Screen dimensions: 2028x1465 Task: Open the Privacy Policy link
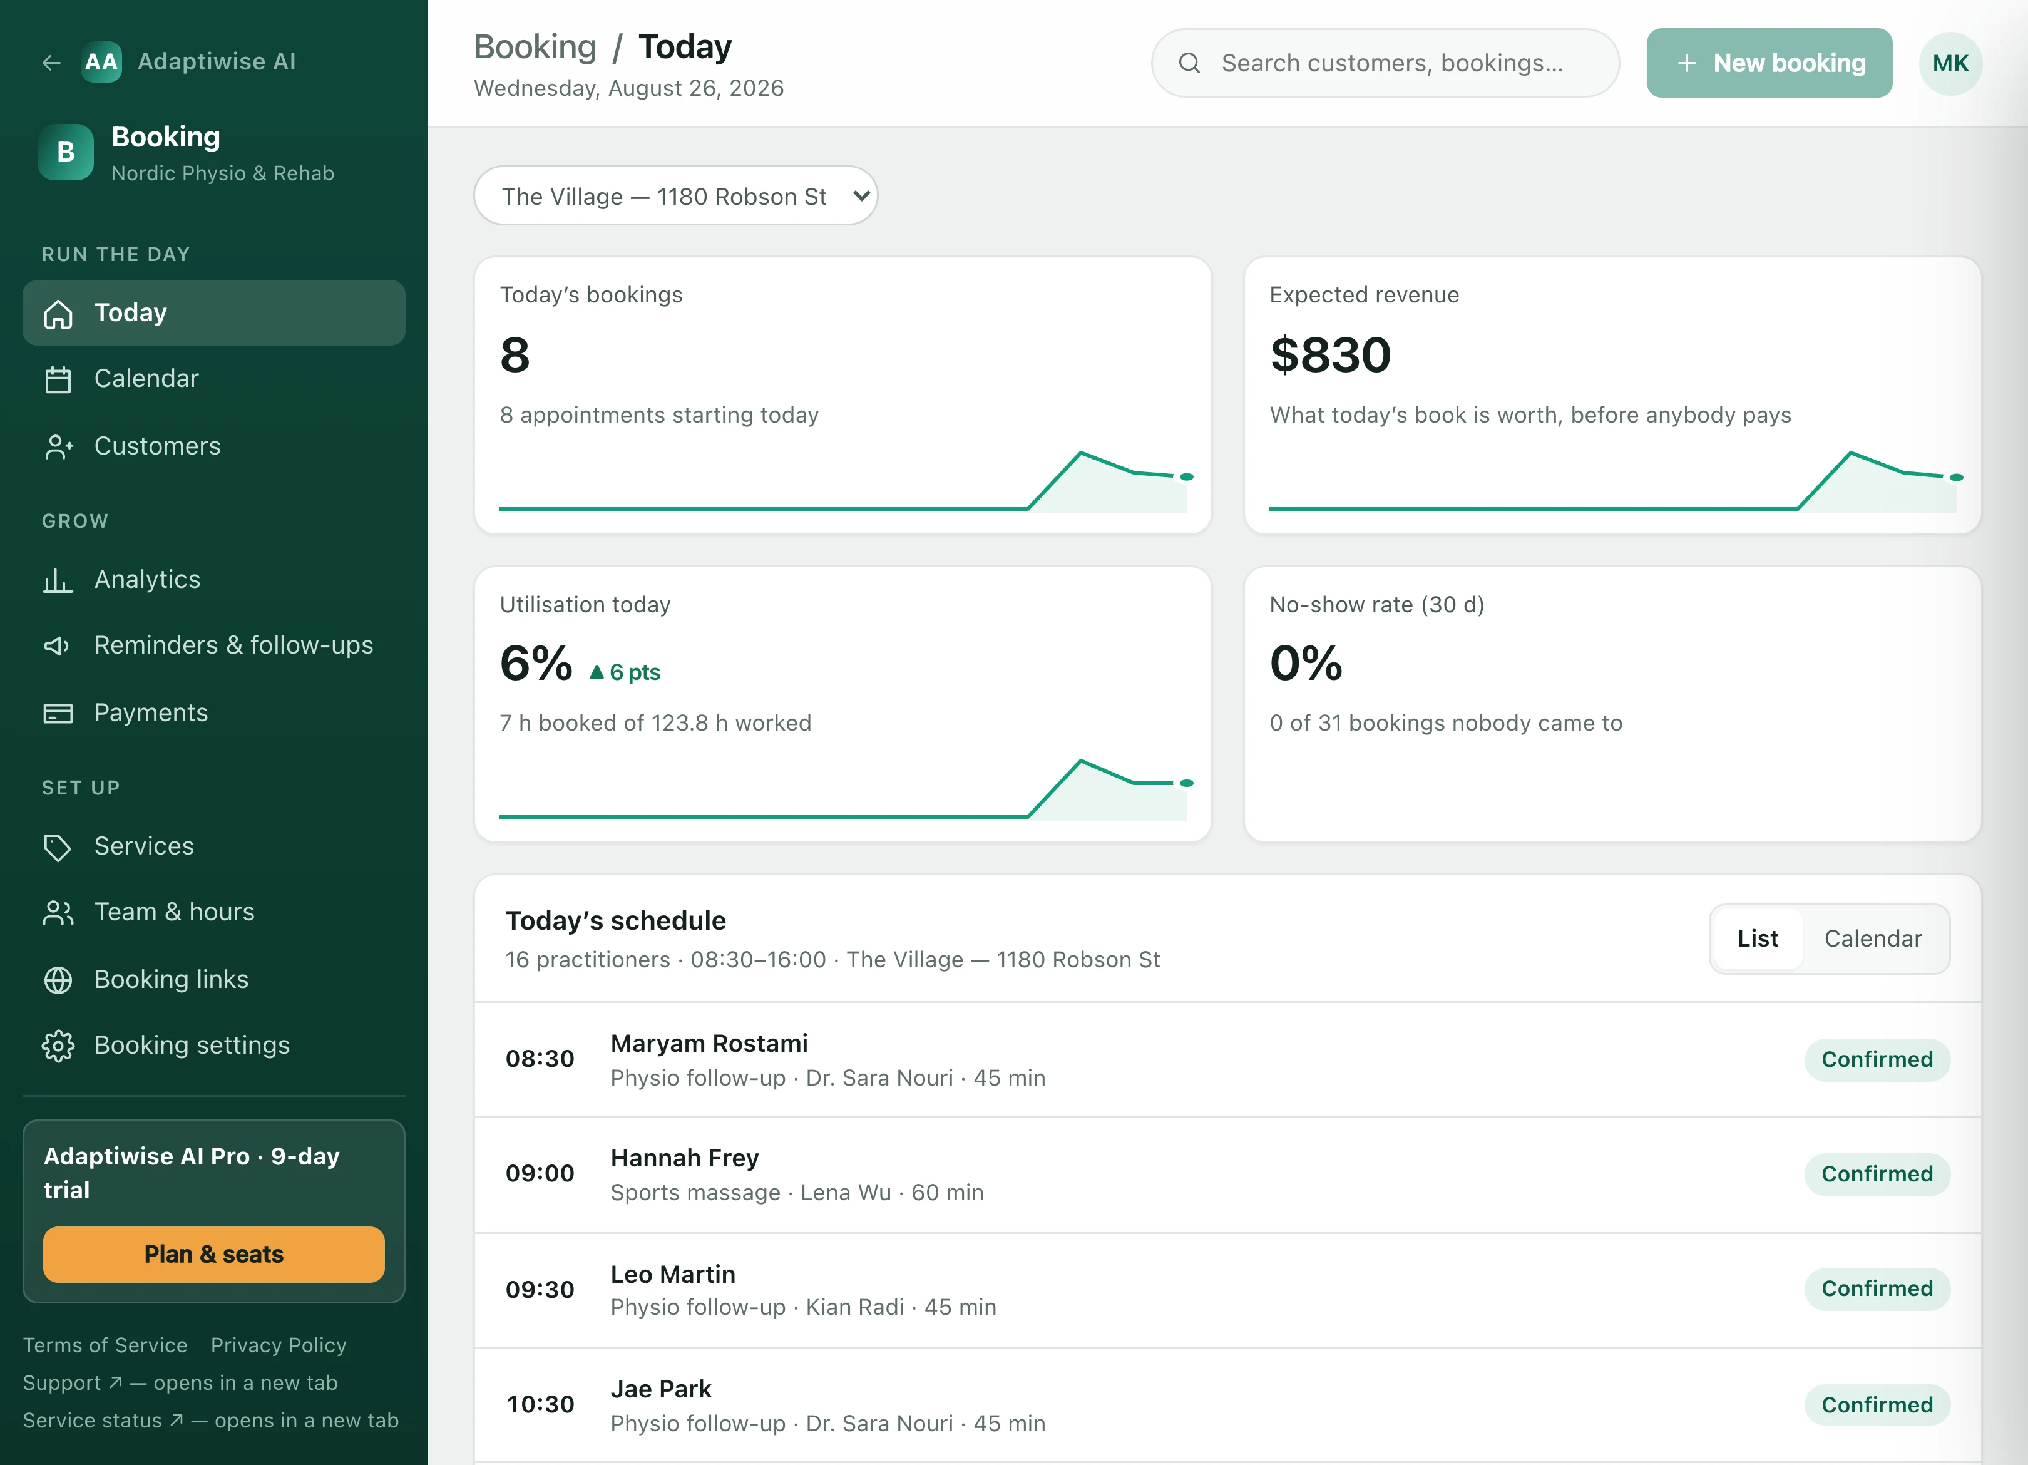(x=278, y=1346)
